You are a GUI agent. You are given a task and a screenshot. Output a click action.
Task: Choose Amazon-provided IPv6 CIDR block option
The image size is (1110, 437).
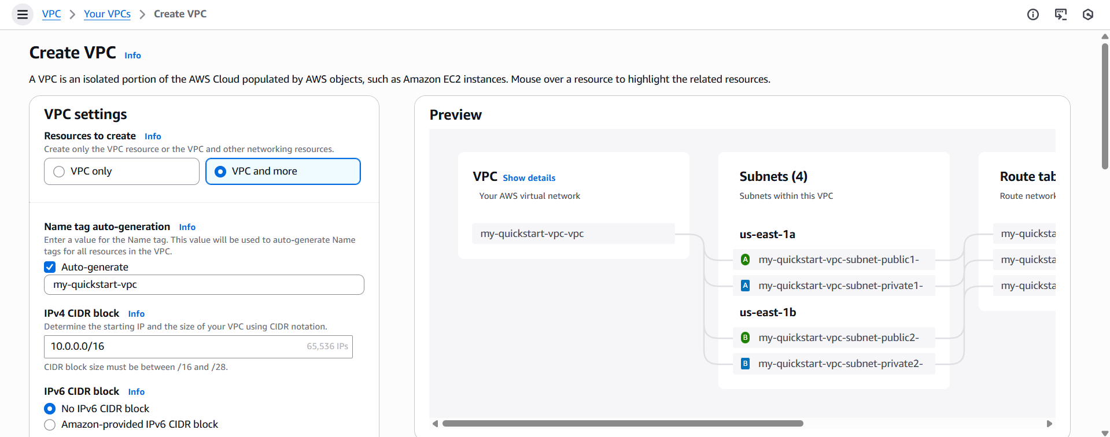[50, 424]
